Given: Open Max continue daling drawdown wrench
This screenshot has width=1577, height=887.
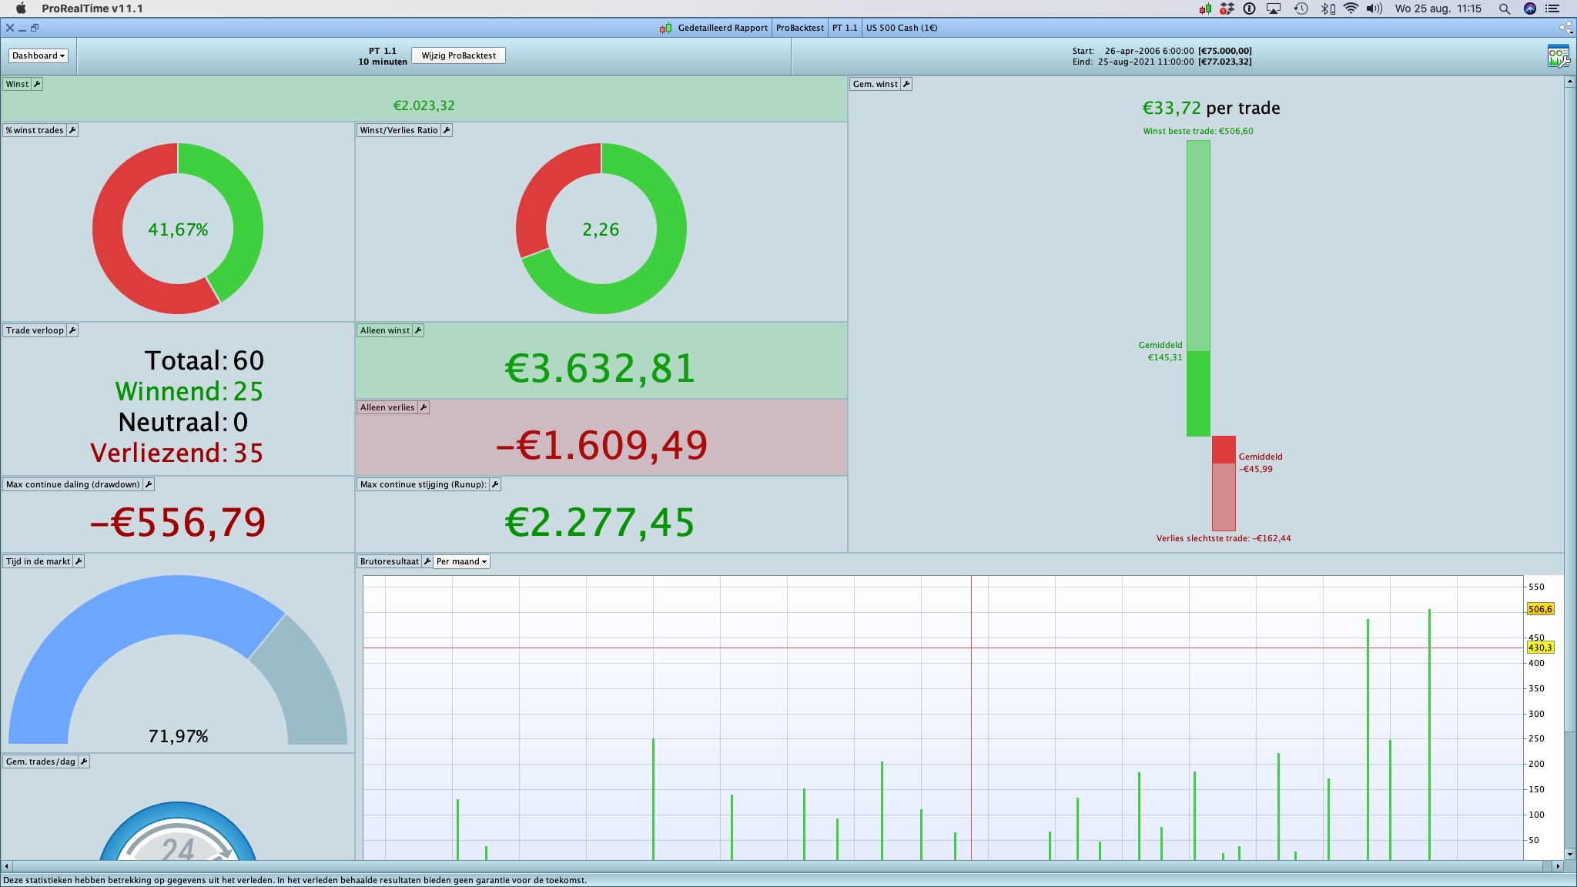Looking at the screenshot, I should (x=149, y=484).
